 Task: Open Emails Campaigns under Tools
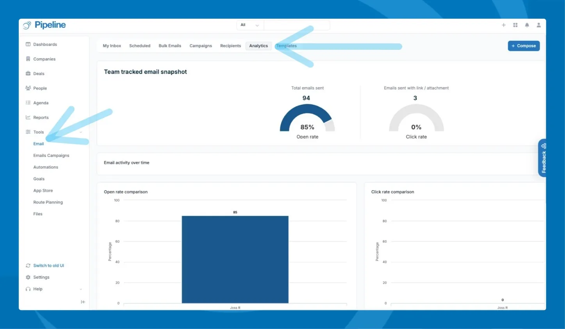click(x=51, y=155)
